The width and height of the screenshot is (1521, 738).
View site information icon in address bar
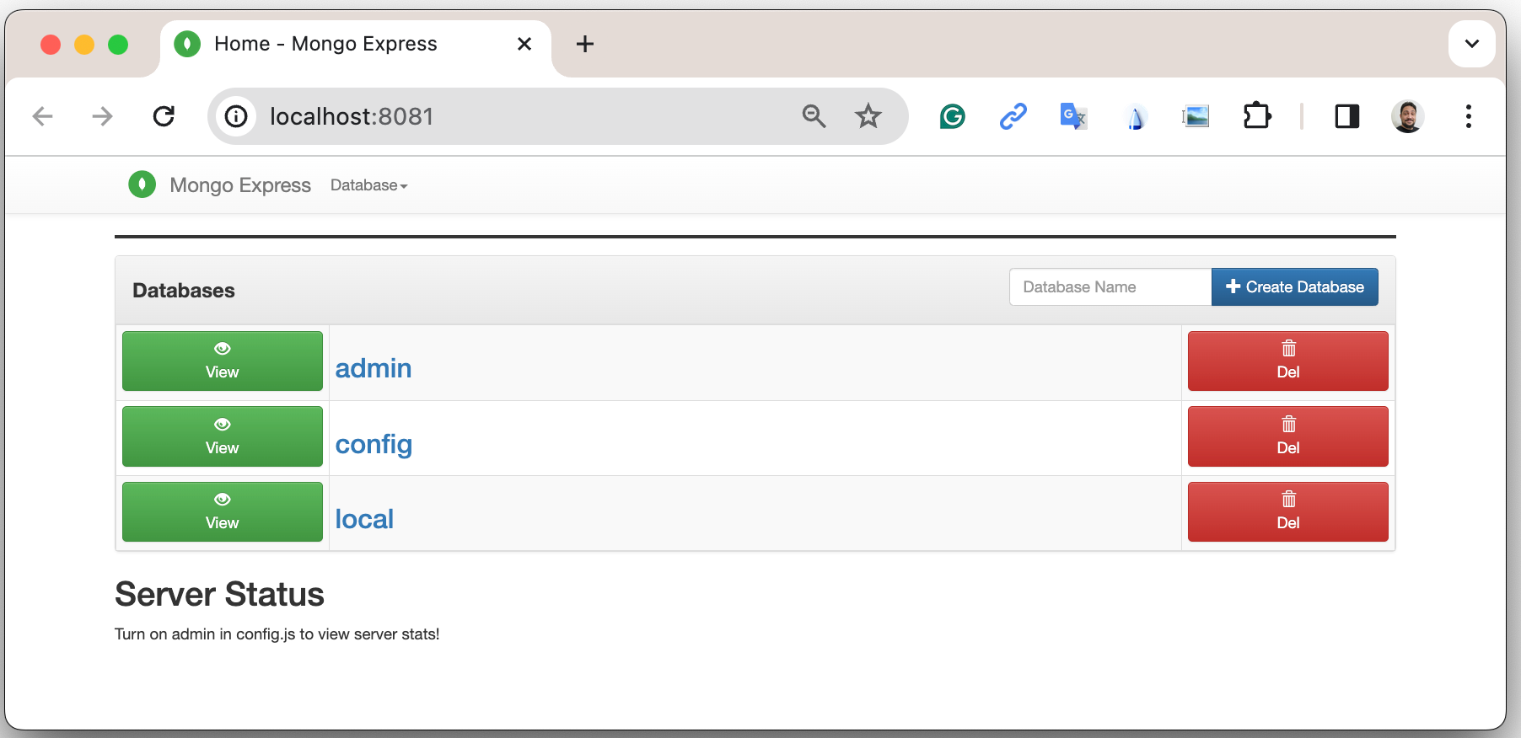click(236, 116)
